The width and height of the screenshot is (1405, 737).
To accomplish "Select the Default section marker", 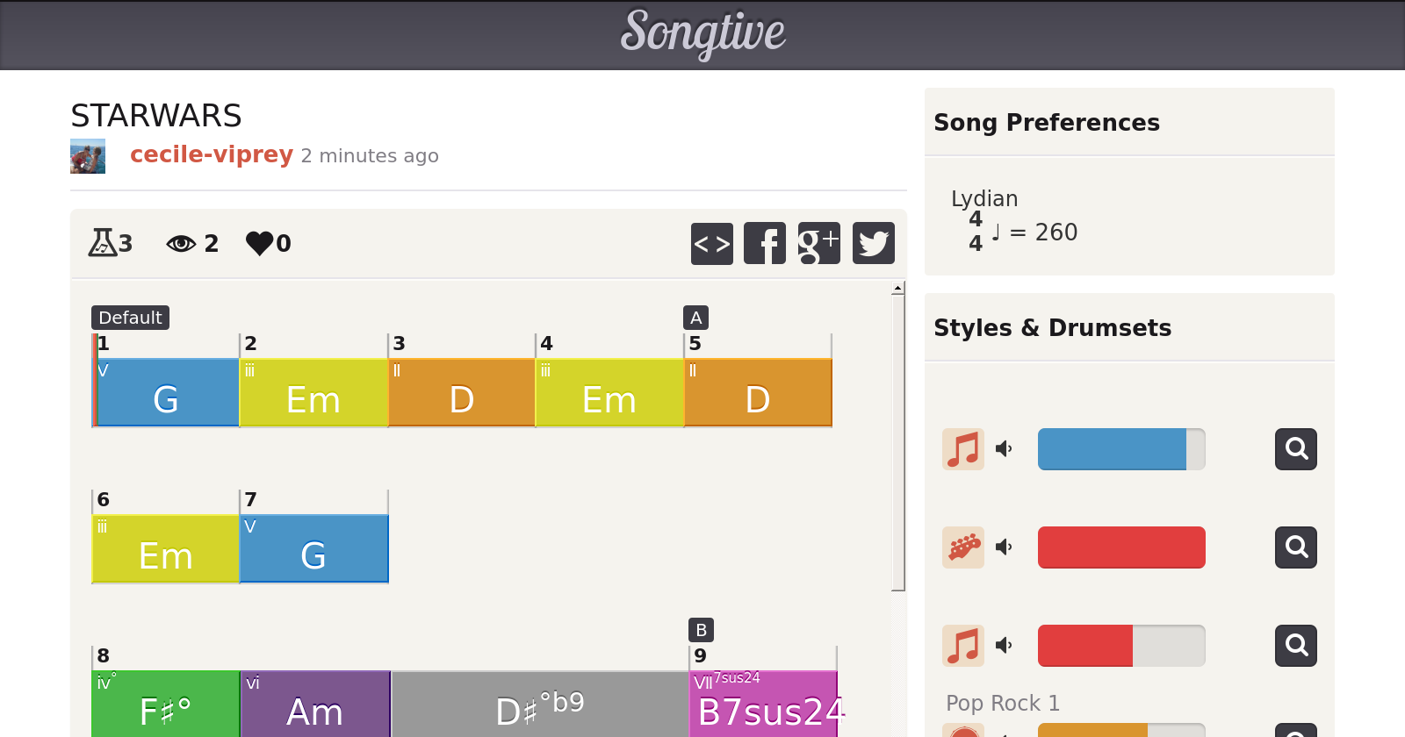I will tap(130, 318).
